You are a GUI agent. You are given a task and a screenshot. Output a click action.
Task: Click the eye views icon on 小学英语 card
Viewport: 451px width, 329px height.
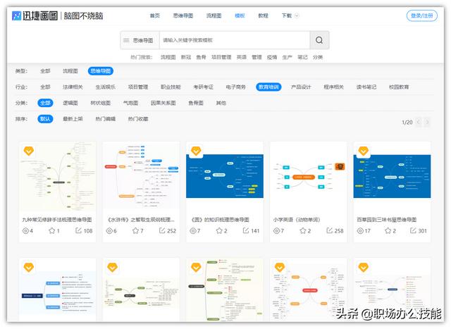276,230
